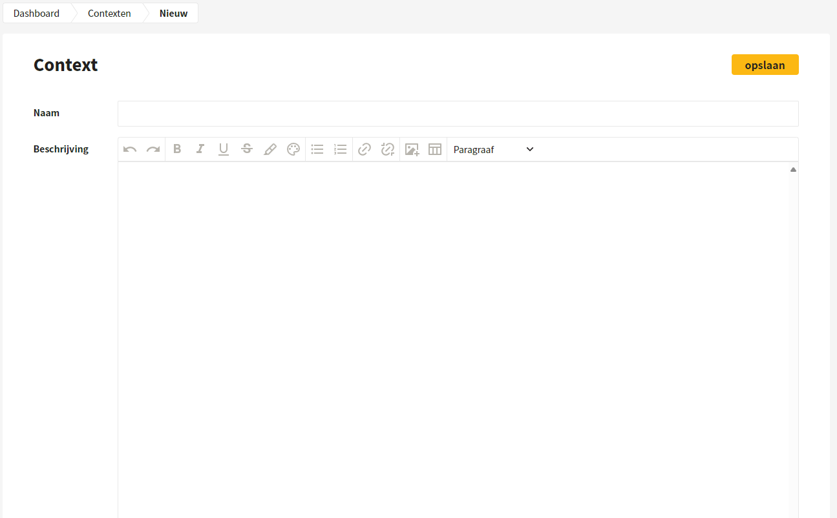The height and width of the screenshot is (518, 837).
Task: Insert a bulleted list
Action: (x=317, y=149)
